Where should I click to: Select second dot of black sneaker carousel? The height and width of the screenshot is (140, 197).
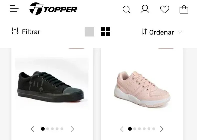[47, 129]
